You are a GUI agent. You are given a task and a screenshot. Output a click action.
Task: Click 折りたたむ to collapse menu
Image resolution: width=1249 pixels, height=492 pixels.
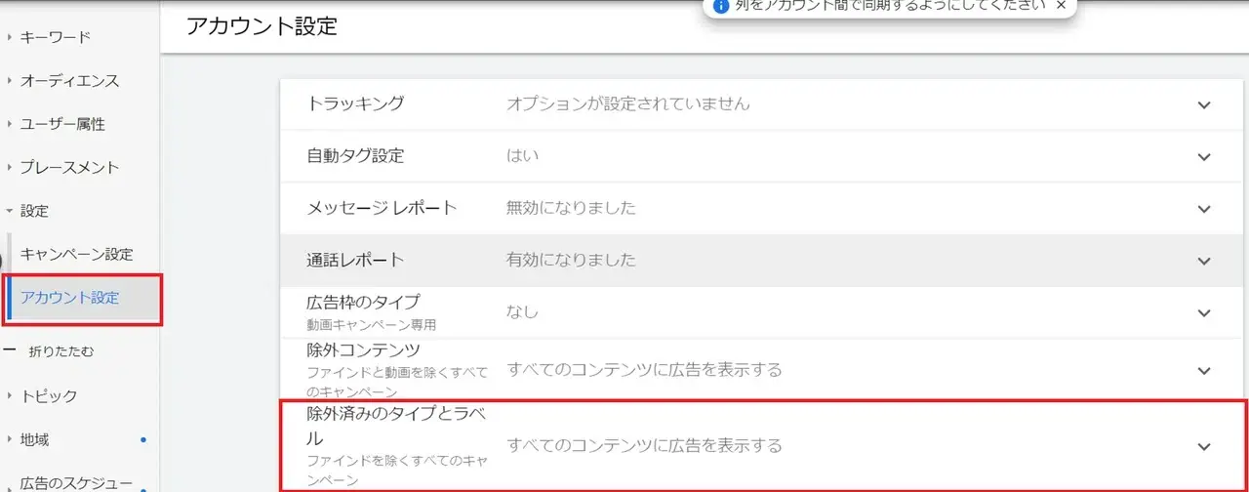61,350
